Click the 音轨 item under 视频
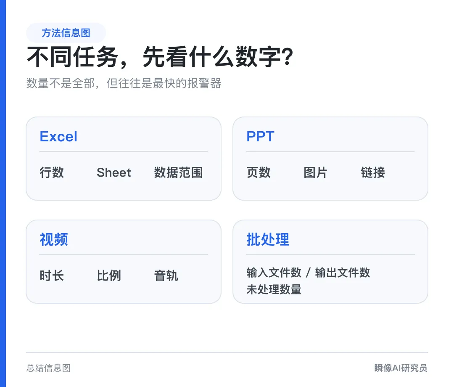 (x=166, y=276)
